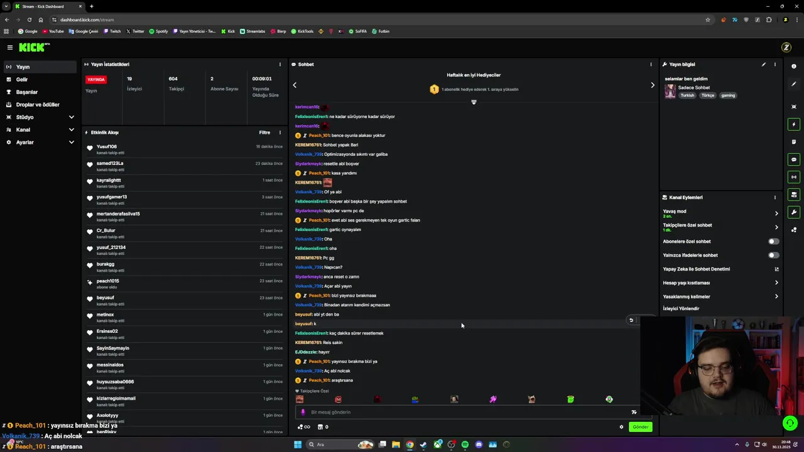Open the Filtre option in Etkinlik Akışı

264,132
